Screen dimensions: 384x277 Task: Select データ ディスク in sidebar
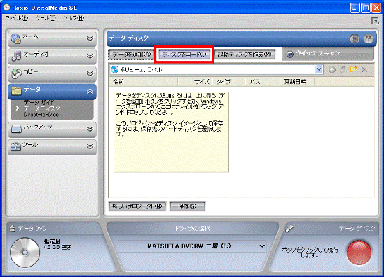[x=41, y=108]
